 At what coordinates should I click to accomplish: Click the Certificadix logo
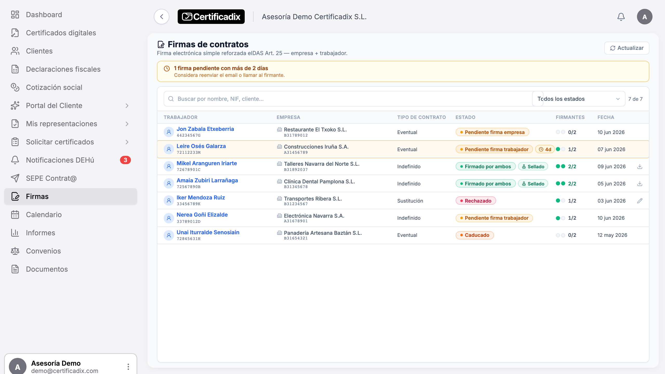[x=211, y=17]
